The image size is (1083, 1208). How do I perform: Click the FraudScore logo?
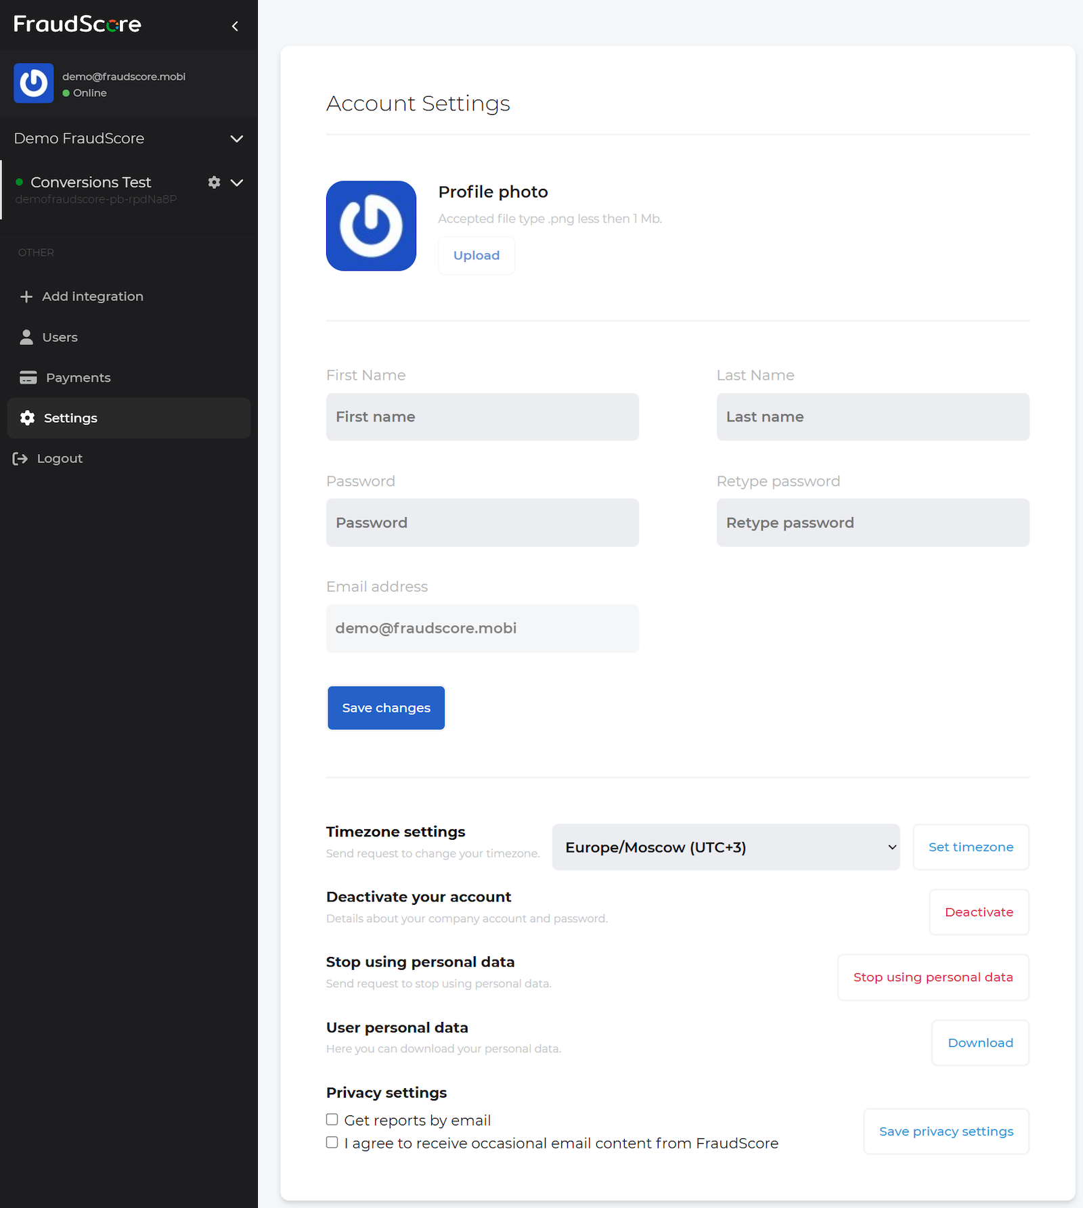point(77,24)
